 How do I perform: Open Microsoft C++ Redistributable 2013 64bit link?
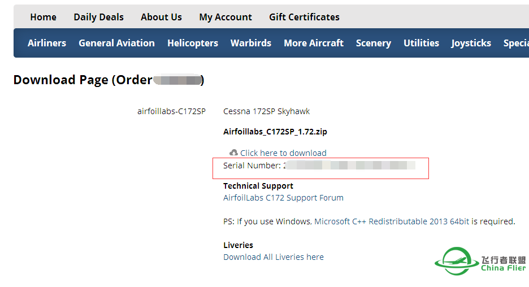tap(392, 221)
